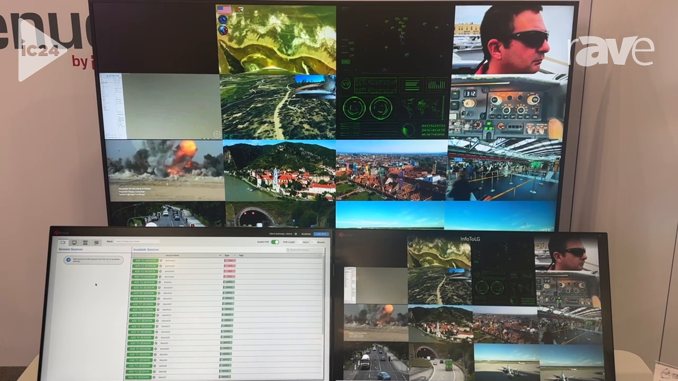Expand the dropdown at the far right of the header row
Viewport: 678px width, 381px height.
319,255
